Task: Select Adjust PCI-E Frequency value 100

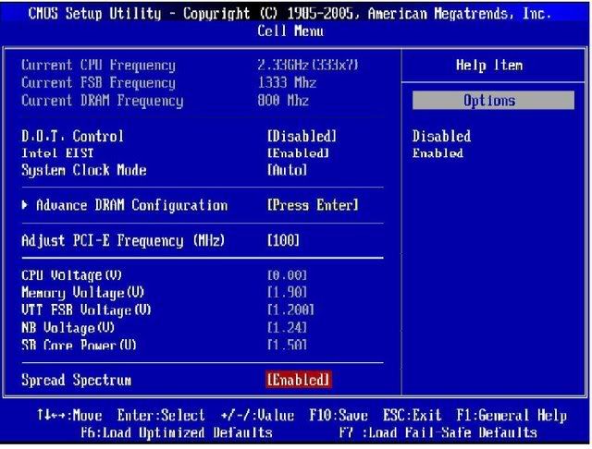Action: point(283,240)
